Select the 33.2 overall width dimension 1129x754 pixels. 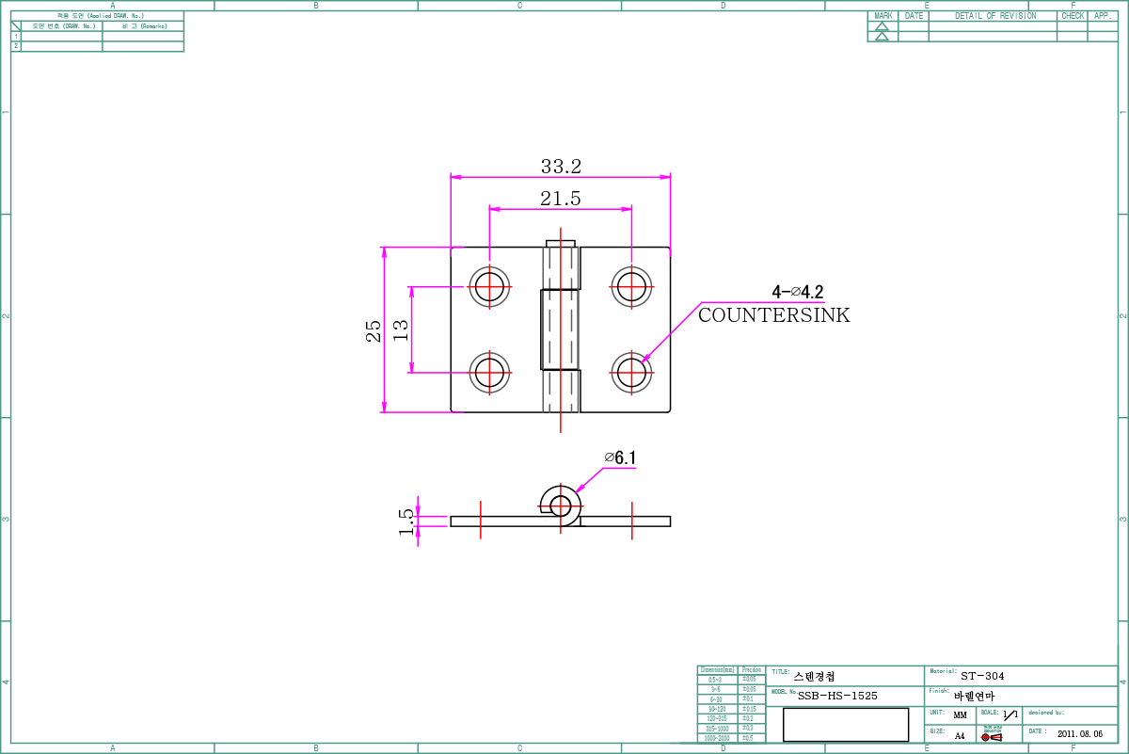pyautogui.click(x=561, y=167)
